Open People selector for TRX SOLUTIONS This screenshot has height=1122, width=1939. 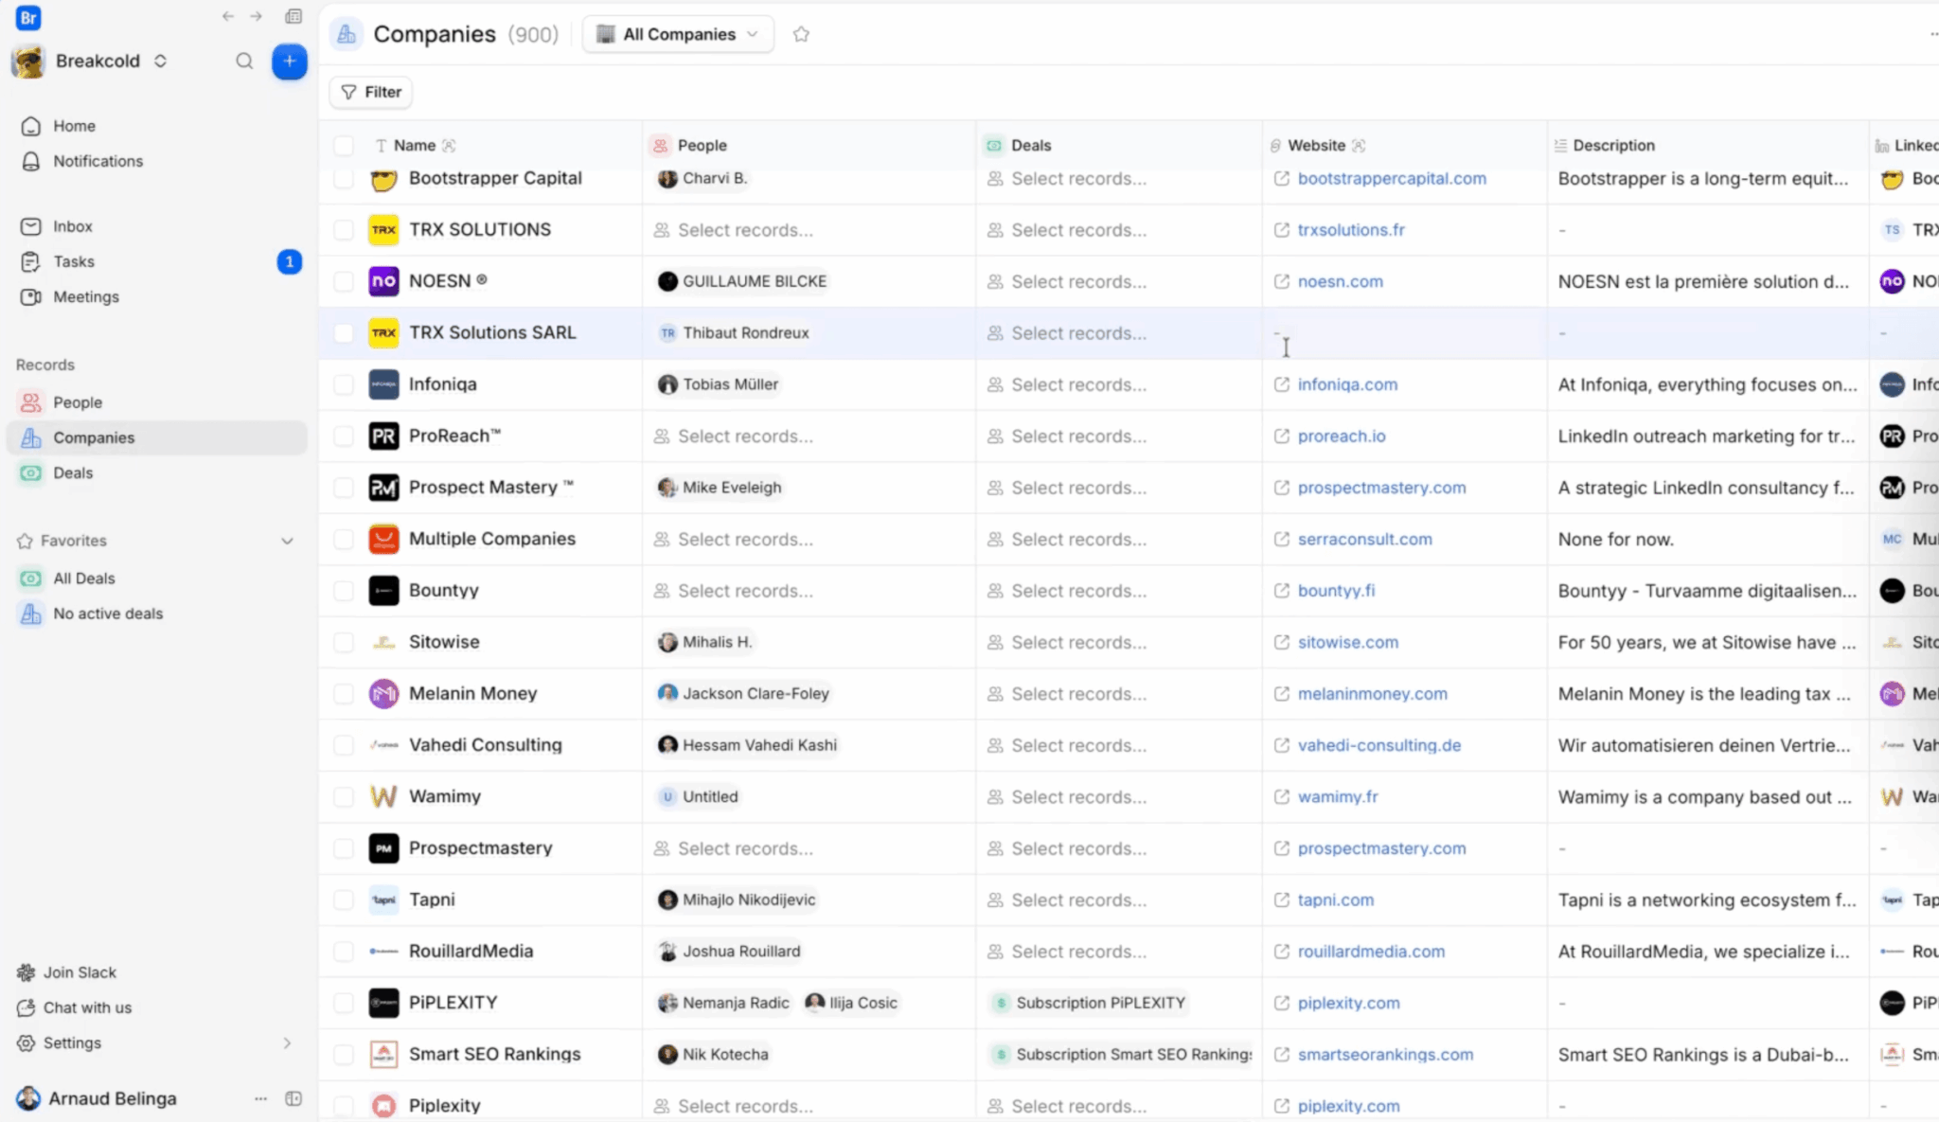click(x=734, y=230)
